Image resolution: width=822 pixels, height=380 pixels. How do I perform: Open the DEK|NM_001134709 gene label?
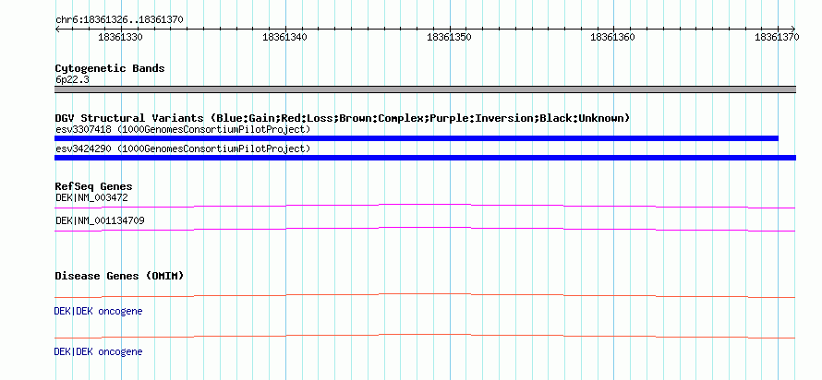coord(100,220)
